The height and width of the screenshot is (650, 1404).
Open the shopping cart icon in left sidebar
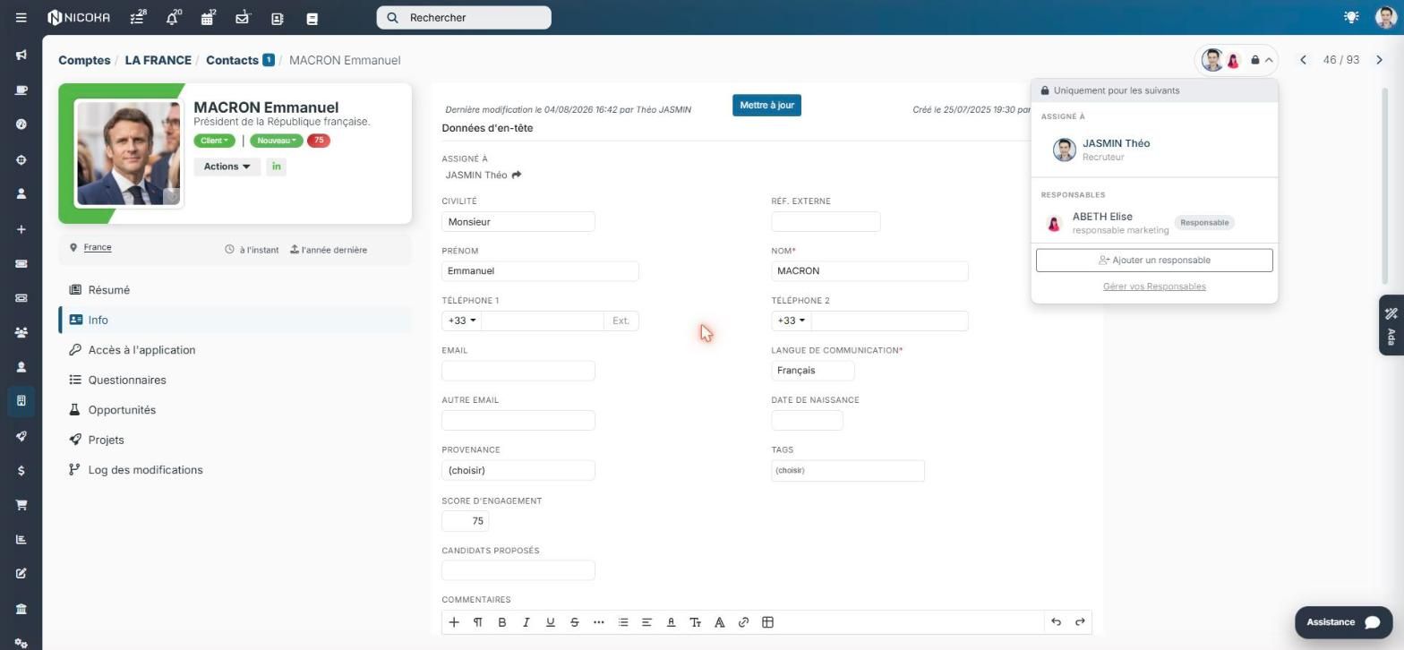(21, 505)
